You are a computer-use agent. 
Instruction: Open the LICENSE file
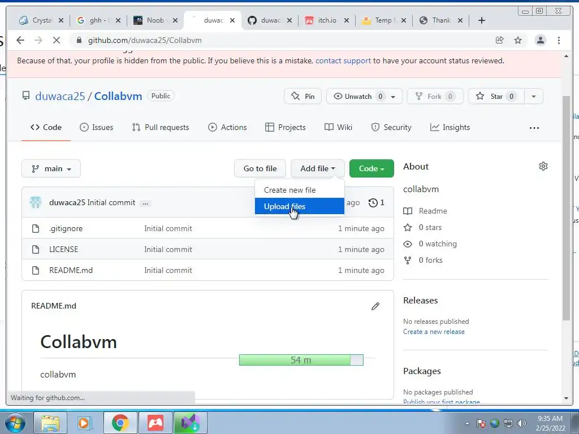(x=63, y=249)
